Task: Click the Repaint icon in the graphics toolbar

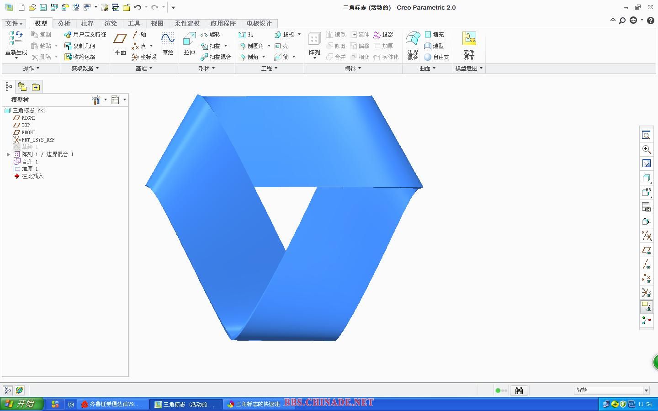Action: (646, 163)
